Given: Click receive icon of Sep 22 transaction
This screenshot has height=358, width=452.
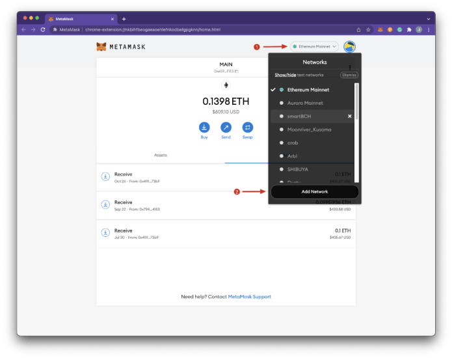Looking at the screenshot, I should click(x=105, y=204).
